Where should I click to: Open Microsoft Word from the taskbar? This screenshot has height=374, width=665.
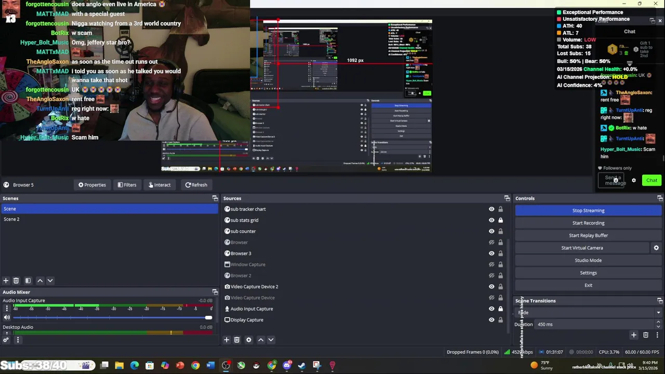tap(210, 366)
